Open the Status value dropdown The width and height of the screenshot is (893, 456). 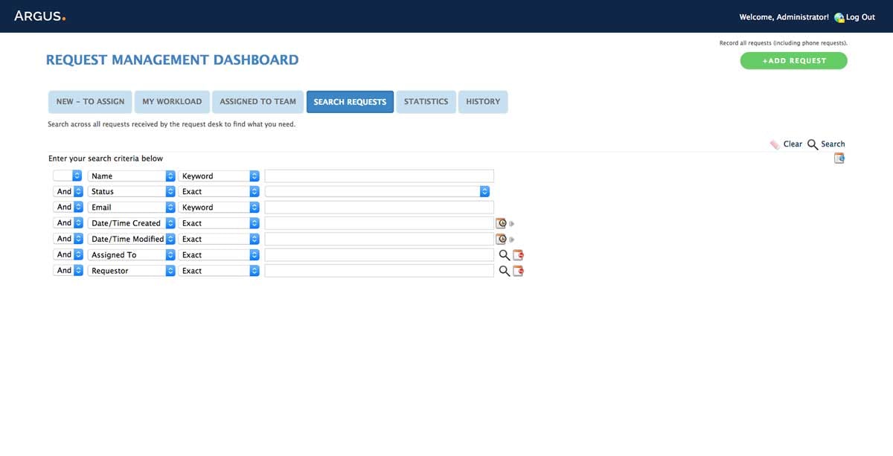(485, 191)
